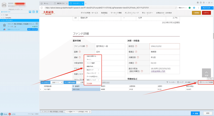Open settings gear in title bar
214x116 pixels.
coord(204,3)
